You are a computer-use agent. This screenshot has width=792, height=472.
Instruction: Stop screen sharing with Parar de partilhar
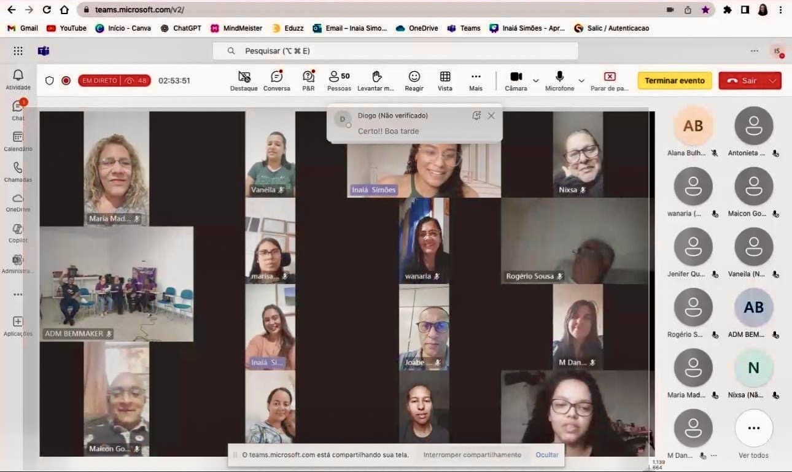click(x=609, y=80)
